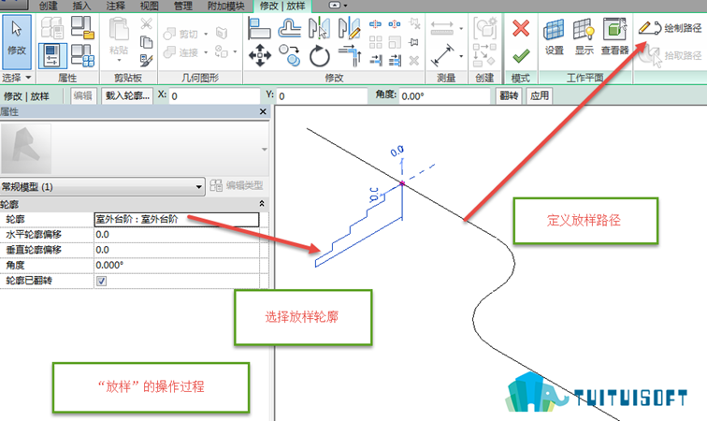The height and width of the screenshot is (421, 707).
Task: Select the Modify arrow tool
Action: click(x=17, y=41)
